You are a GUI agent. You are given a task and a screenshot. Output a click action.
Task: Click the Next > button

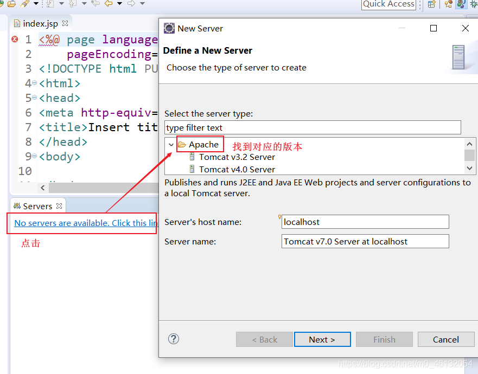(x=322, y=339)
